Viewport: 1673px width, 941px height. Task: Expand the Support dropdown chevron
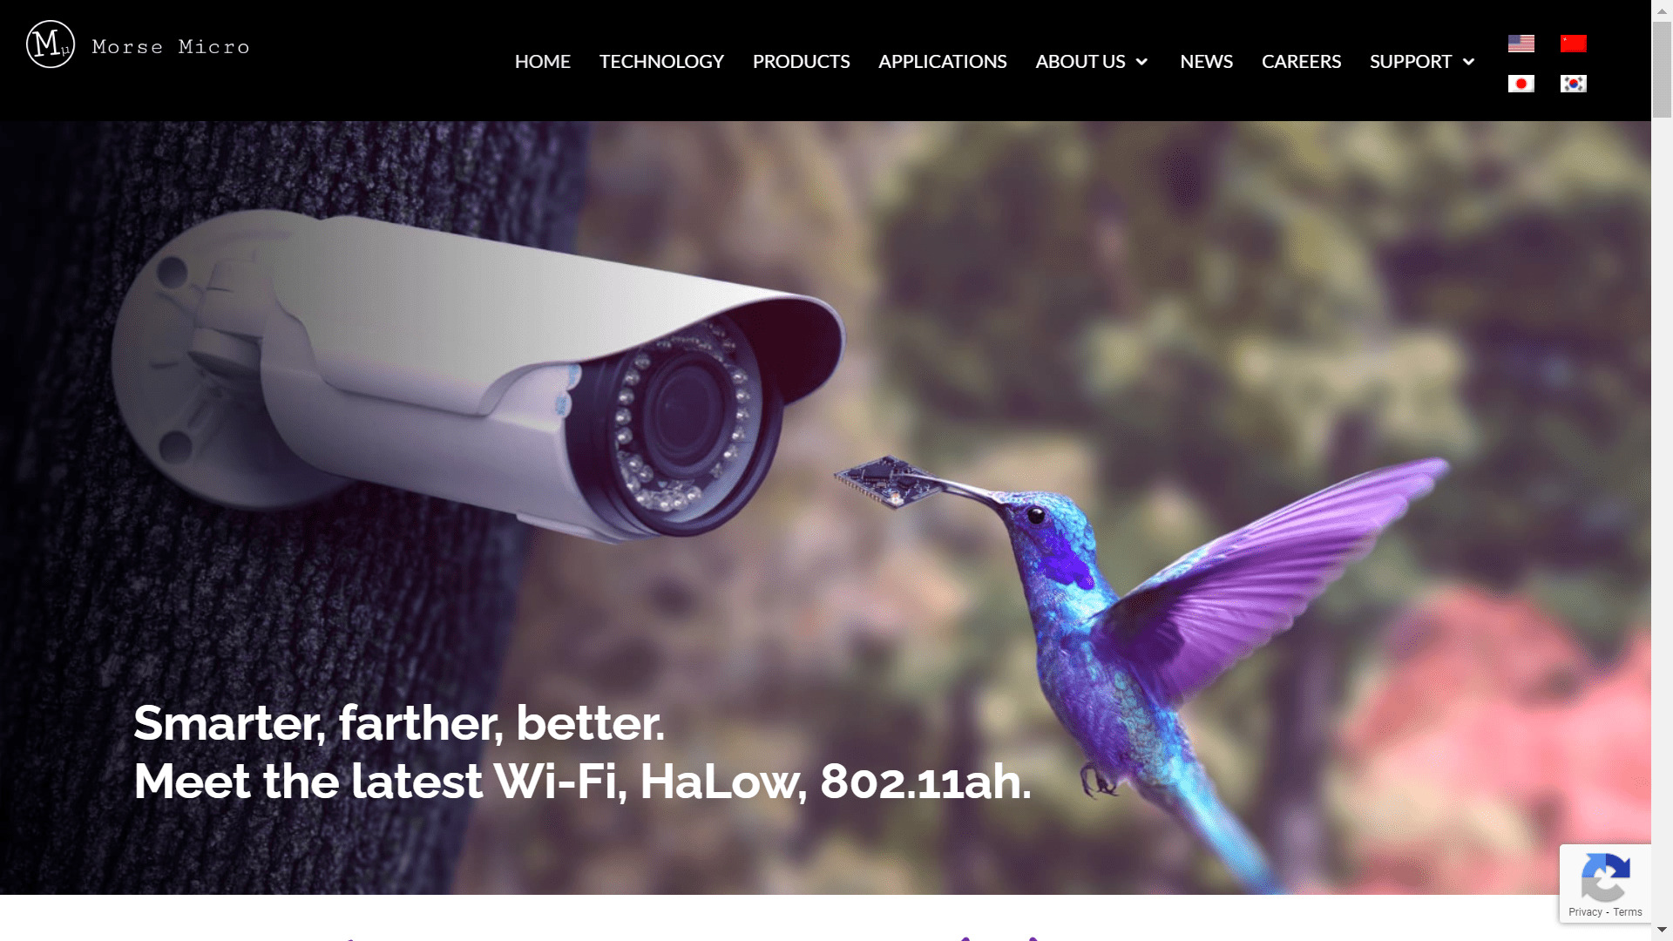click(x=1468, y=62)
